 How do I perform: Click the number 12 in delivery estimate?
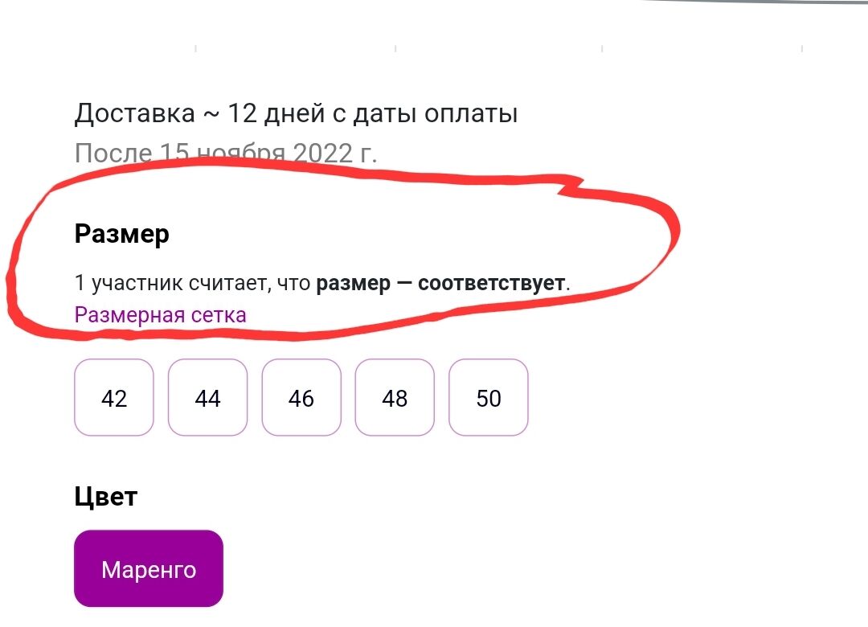coord(241,113)
